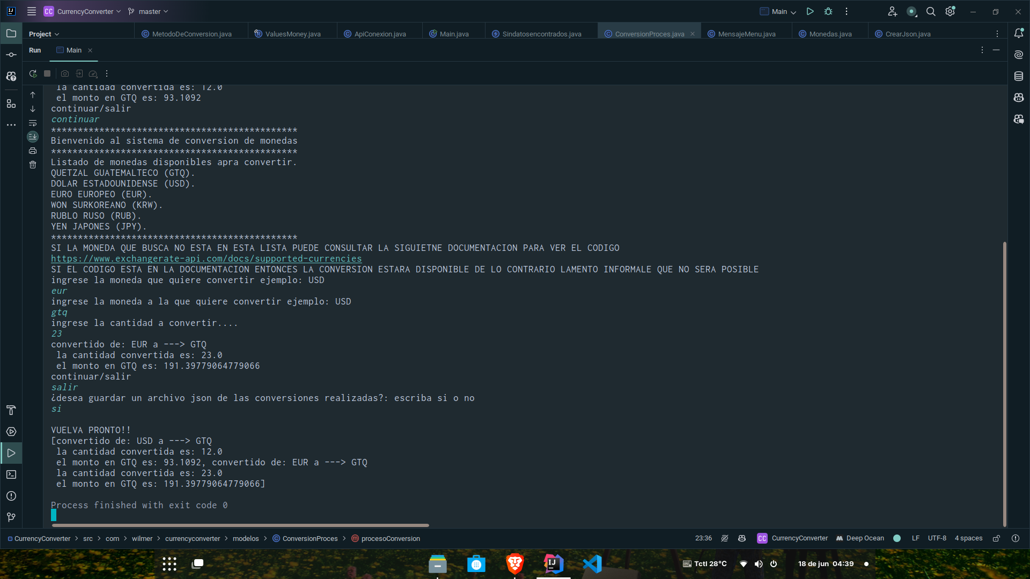Toggle read-only lock in status bar
The image size is (1030, 579).
[x=996, y=538]
